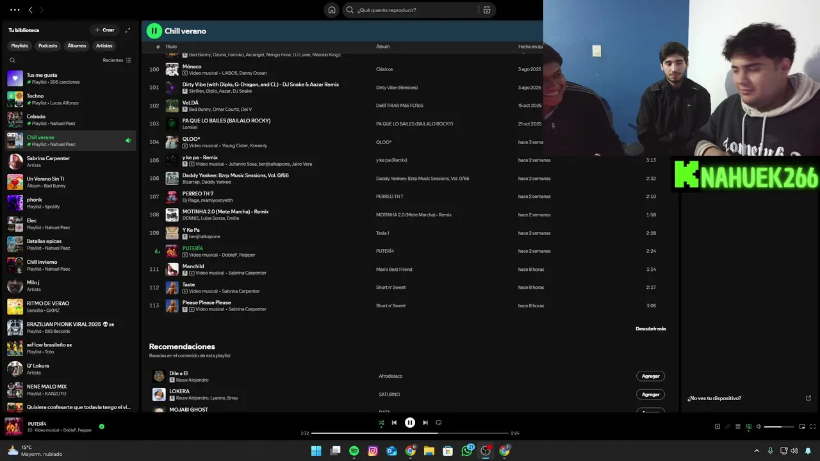820x461 pixels.
Task: Click the Crear button
Action: point(104,30)
